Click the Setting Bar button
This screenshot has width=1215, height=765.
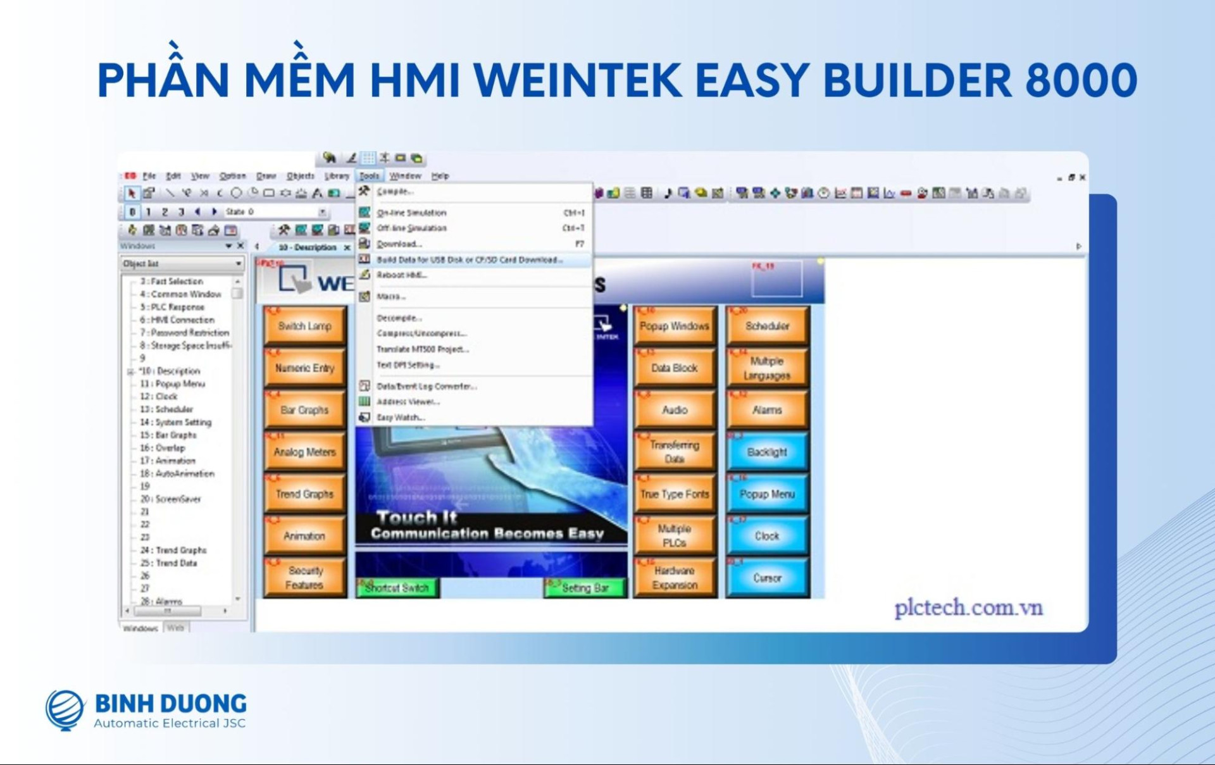pyautogui.click(x=585, y=588)
